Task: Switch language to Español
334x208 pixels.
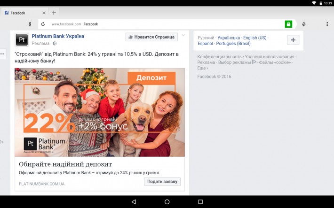Action: 205,44
